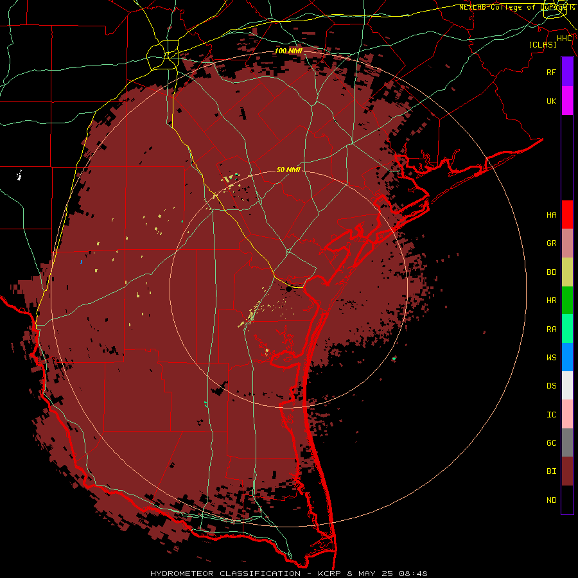This screenshot has width=578, height=578.
Task: Select the WS blue legend swatch
Action: tap(567, 357)
